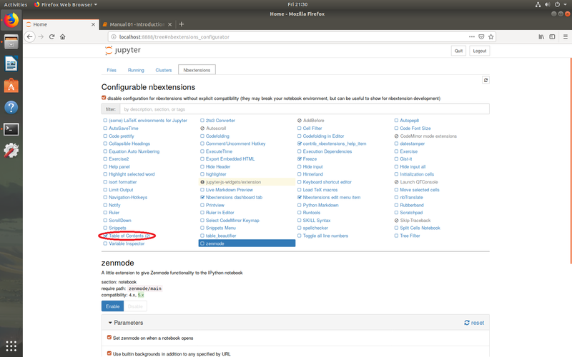Select the Code prettify extension
The image size is (572, 357).
pyautogui.click(x=121, y=136)
